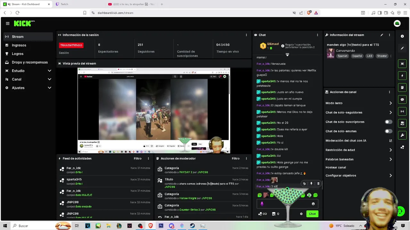Click the Brave shields icon in the address bar

coord(309,13)
